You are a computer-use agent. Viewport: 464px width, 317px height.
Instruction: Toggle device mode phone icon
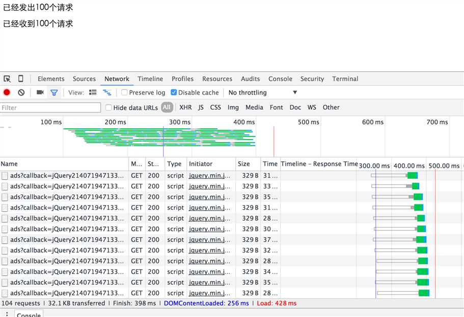20,79
